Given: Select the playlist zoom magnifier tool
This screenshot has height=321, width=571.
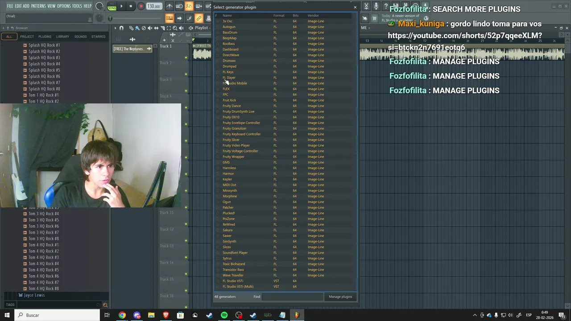Looking at the screenshot, I should click(x=175, y=28).
